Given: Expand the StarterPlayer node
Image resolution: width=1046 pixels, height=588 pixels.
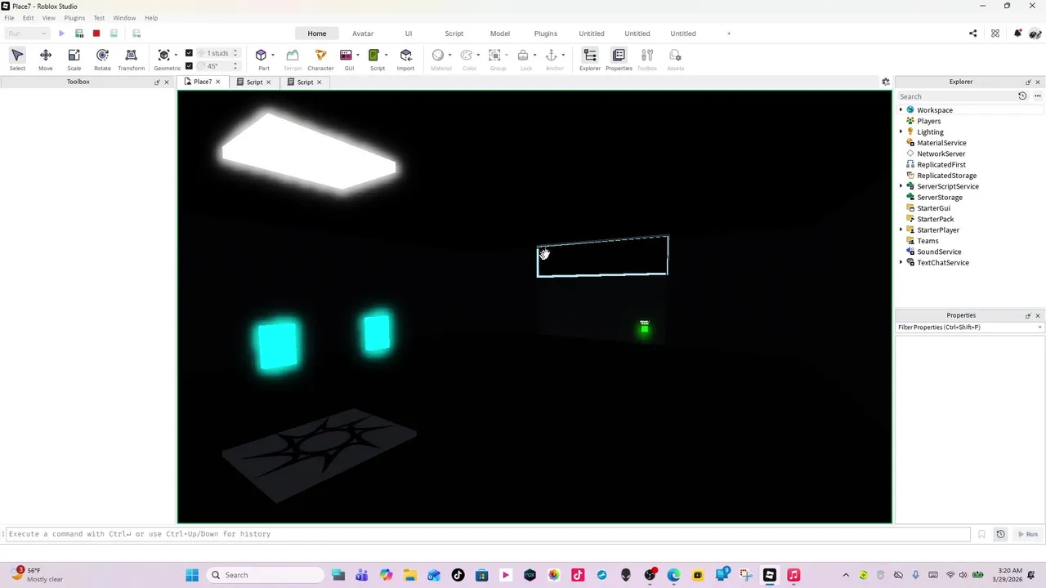Looking at the screenshot, I should click(x=901, y=230).
